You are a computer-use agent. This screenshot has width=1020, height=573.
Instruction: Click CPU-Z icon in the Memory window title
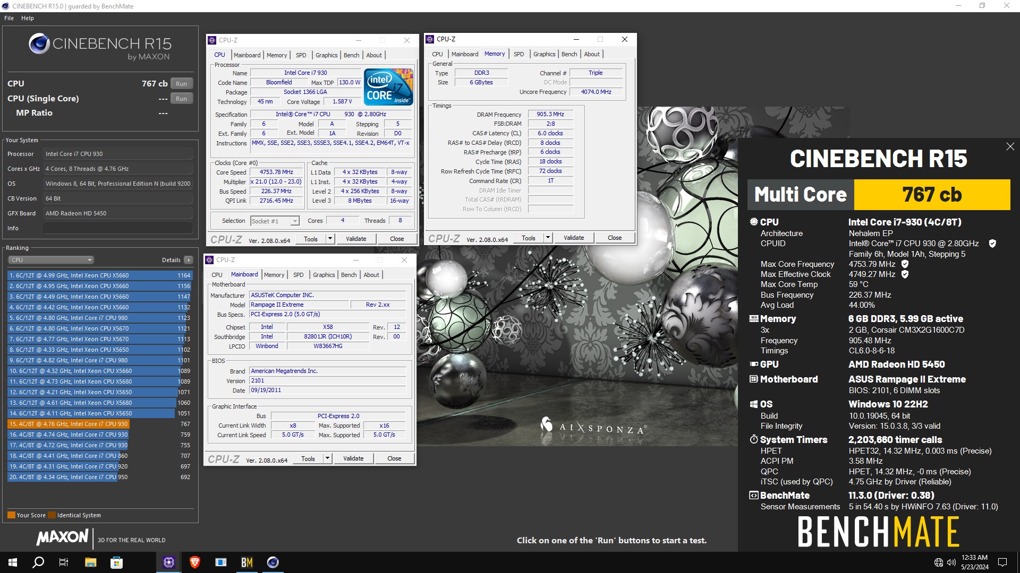tap(430, 39)
